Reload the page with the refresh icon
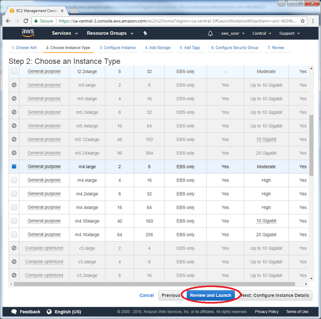Screen dimensions: 321x319 (26, 21)
